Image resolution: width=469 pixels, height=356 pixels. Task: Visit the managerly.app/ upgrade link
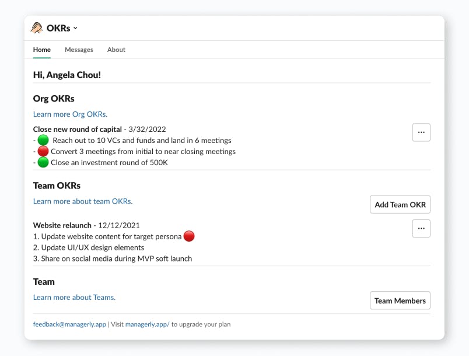tap(147, 324)
